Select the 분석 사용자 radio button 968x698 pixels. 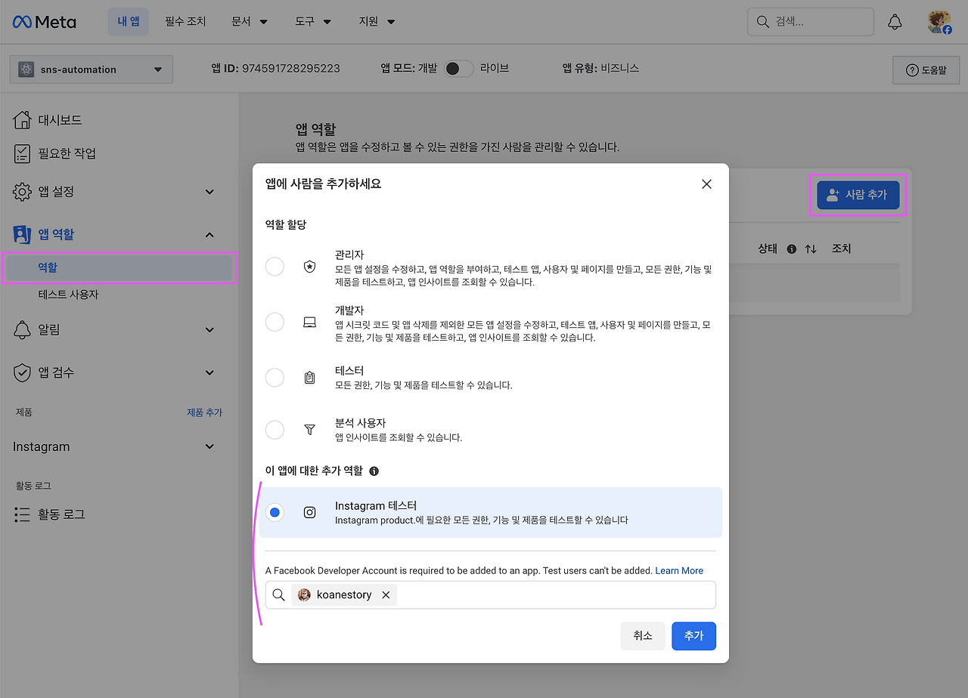click(275, 430)
